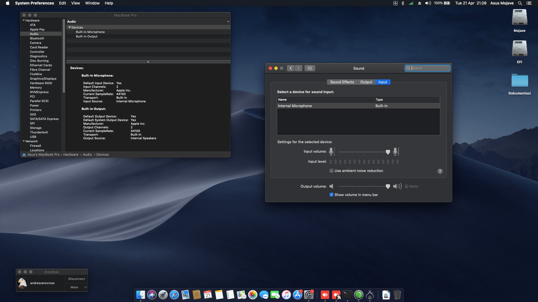Open Finder from the dock

coord(141,295)
